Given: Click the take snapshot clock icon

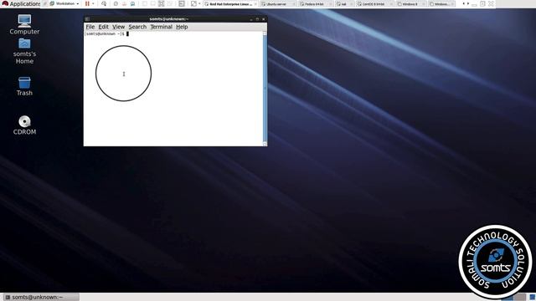Looking at the screenshot, I should pos(116,3).
